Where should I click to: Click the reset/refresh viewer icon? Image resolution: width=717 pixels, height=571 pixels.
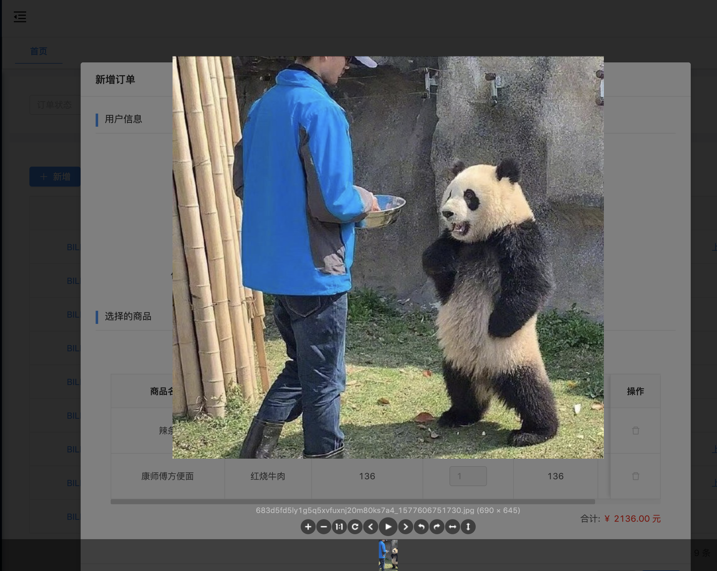pos(355,527)
